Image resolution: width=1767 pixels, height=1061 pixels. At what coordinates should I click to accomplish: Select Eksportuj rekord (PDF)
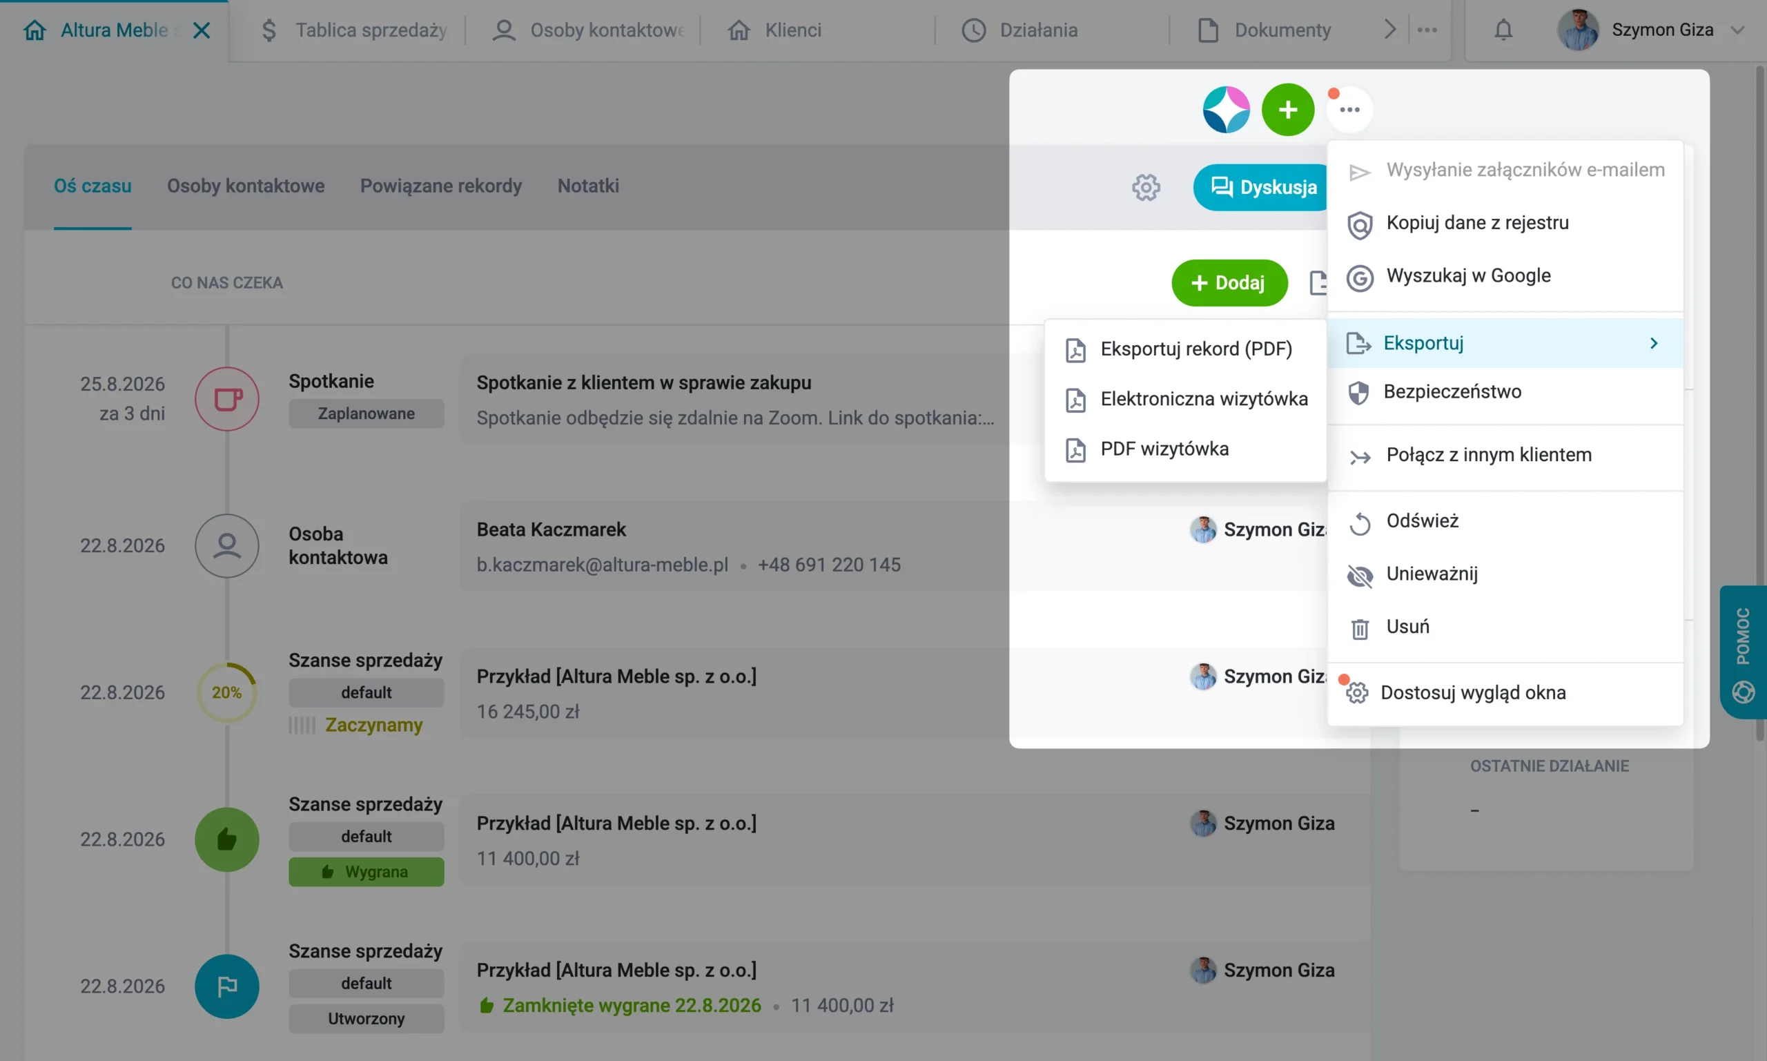(x=1185, y=349)
